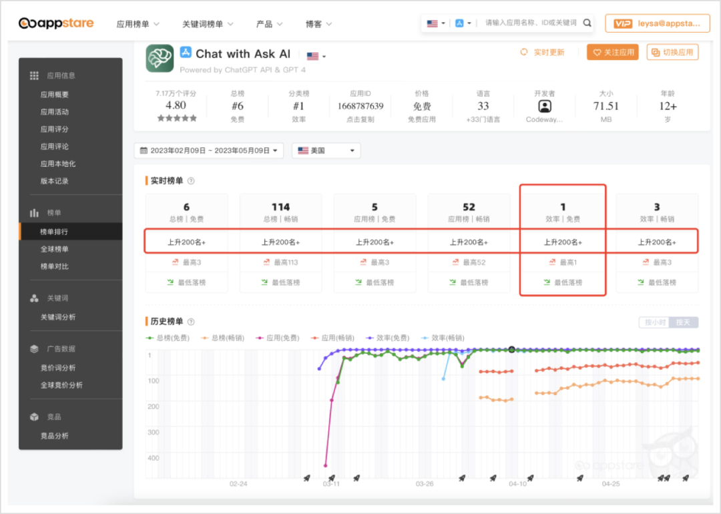The width and height of the screenshot is (721, 514).
Task: Open the flag dropdown beside app title
Action: [x=316, y=56]
